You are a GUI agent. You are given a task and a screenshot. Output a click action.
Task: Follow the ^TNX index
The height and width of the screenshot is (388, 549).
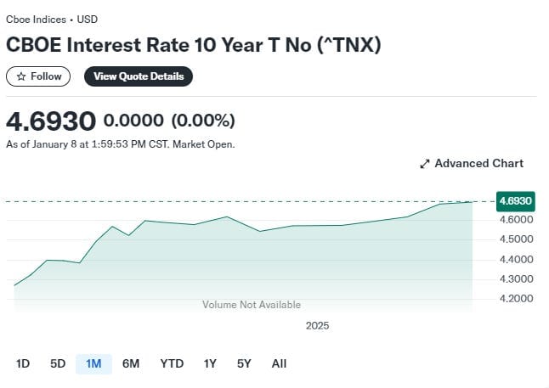click(38, 76)
